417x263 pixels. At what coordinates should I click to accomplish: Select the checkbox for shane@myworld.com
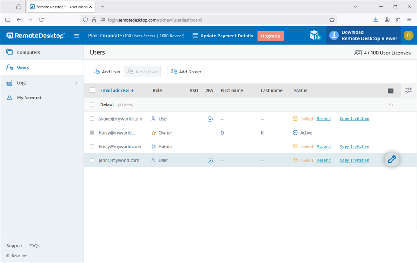coord(92,119)
